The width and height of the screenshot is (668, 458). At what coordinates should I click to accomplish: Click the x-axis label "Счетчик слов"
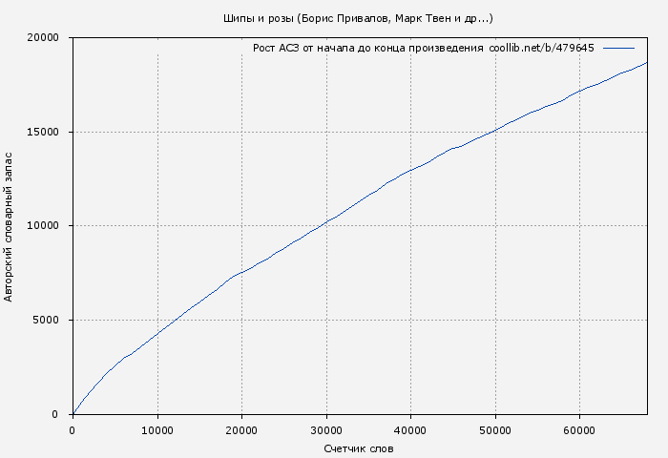359,448
